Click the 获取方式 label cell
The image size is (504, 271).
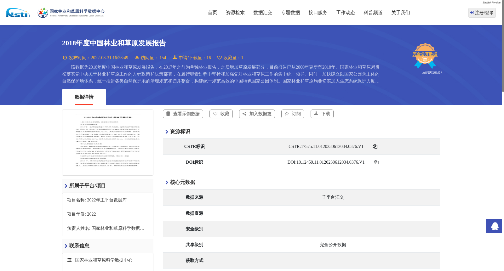[x=194, y=260]
